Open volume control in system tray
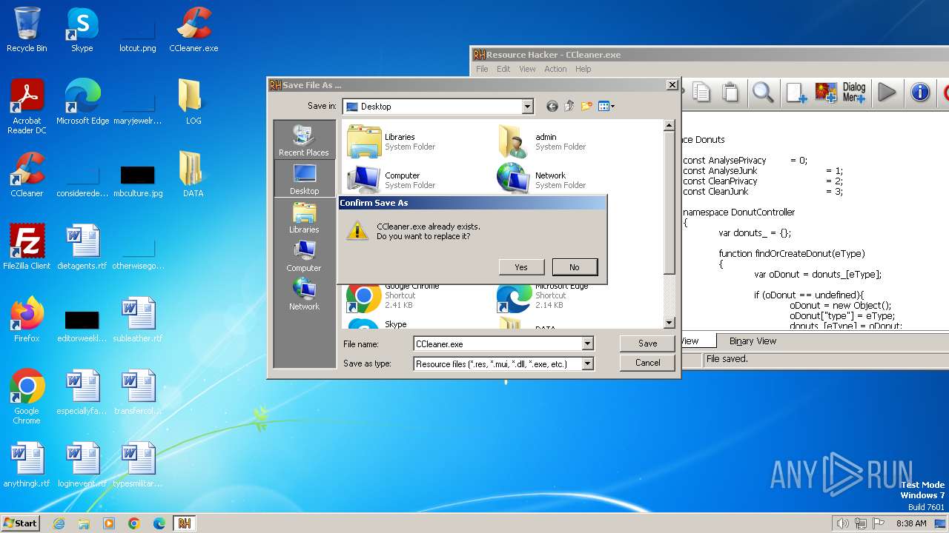The height and width of the screenshot is (533, 949). (x=842, y=523)
